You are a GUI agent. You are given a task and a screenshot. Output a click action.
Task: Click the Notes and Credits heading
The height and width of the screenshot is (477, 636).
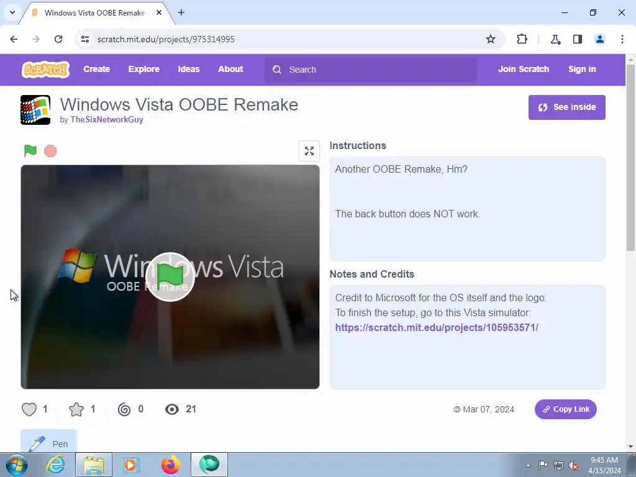[x=371, y=274]
